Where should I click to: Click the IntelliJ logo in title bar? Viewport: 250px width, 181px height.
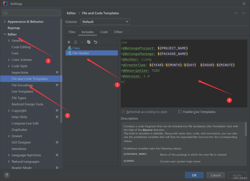pyautogui.click(x=5, y=3)
